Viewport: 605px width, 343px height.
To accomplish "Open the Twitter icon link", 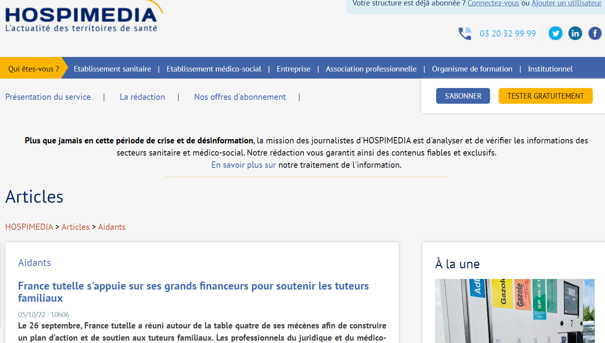I will 555,33.
